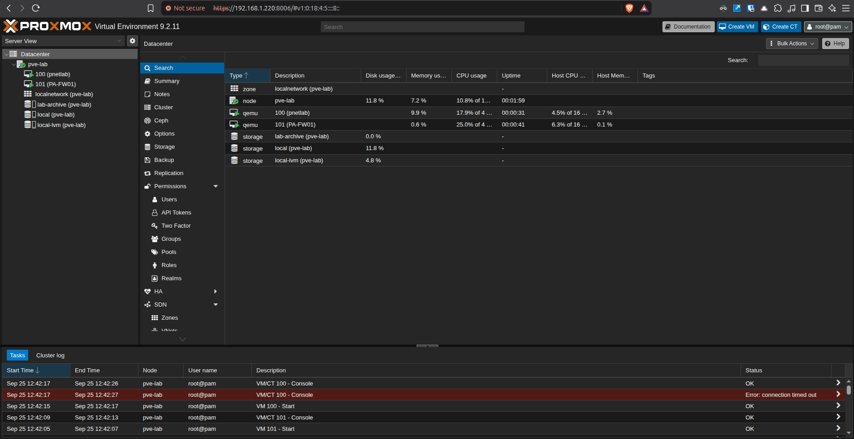
Task: Open the Users permissions item
Action: pyautogui.click(x=182, y=200)
